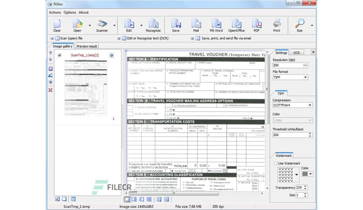Click the Clear toolbar icon

tap(57, 25)
